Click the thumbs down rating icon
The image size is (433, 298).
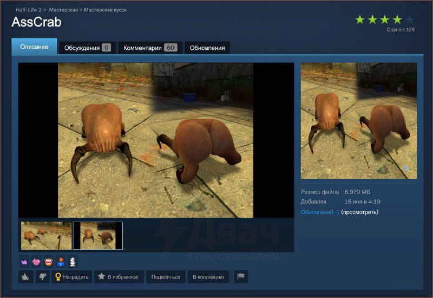[x=43, y=277]
